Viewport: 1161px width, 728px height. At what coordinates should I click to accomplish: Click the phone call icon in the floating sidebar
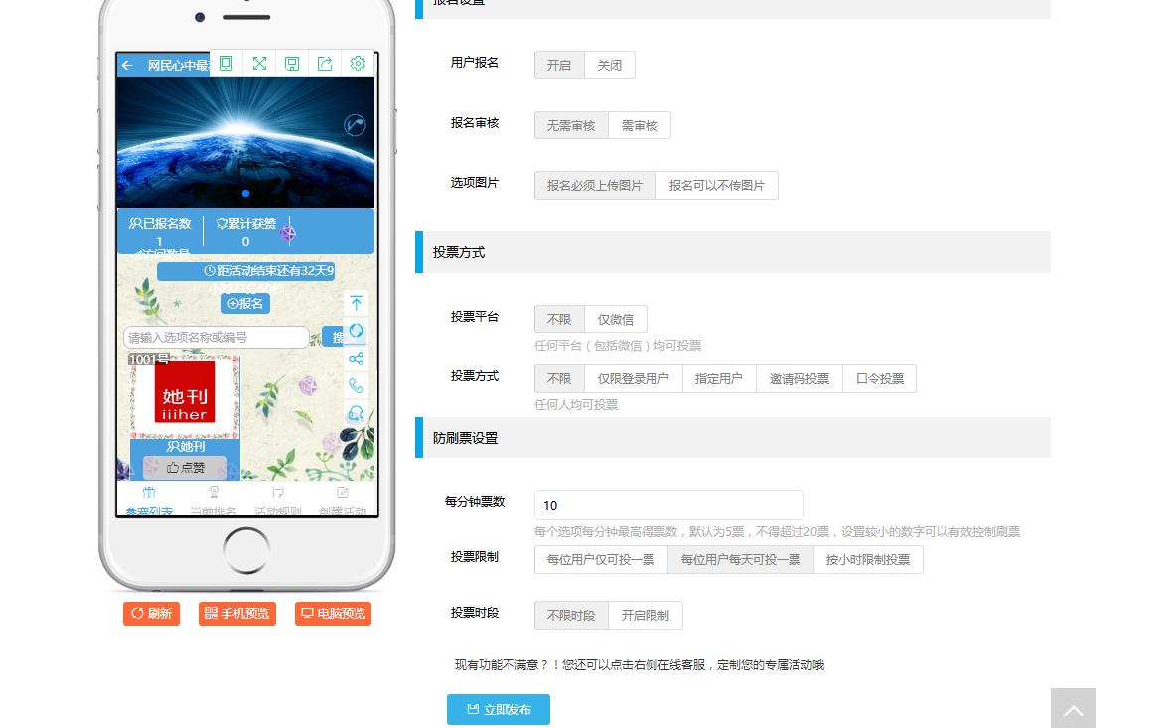click(356, 386)
